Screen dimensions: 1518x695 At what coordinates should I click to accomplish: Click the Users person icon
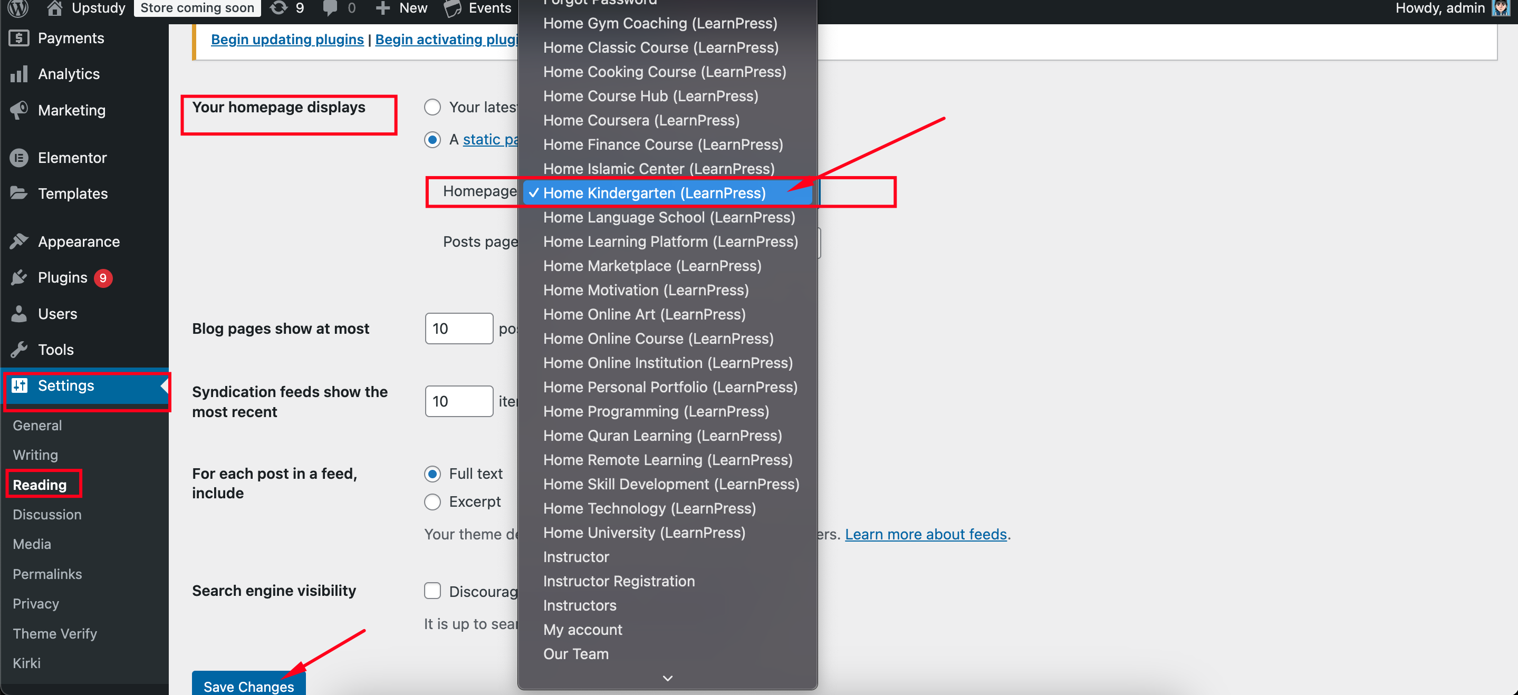pyautogui.click(x=19, y=313)
